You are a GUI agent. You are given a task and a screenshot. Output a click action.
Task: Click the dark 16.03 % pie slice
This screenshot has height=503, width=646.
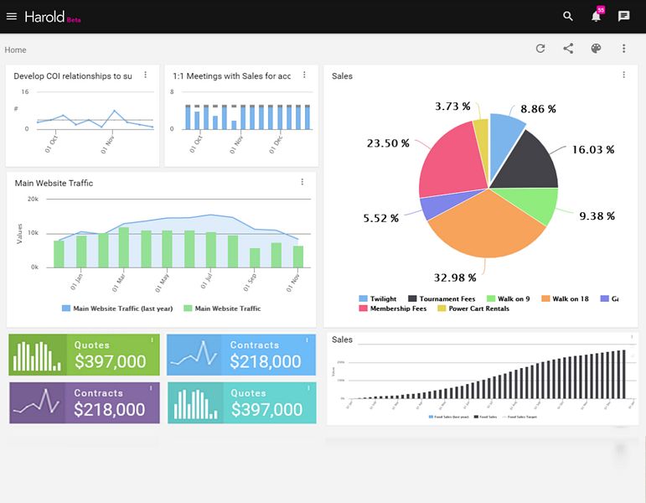click(x=527, y=165)
